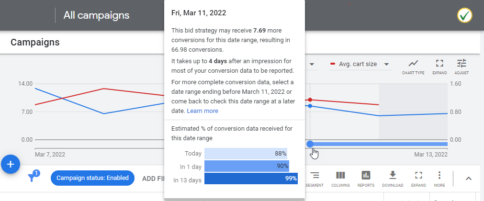Open the Segment options
This screenshot has width=484, height=201.
pyautogui.click(x=315, y=179)
